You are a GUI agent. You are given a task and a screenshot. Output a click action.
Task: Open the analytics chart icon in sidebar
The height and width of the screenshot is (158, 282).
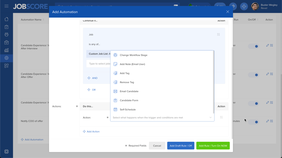pyautogui.click(x=6, y=50)
